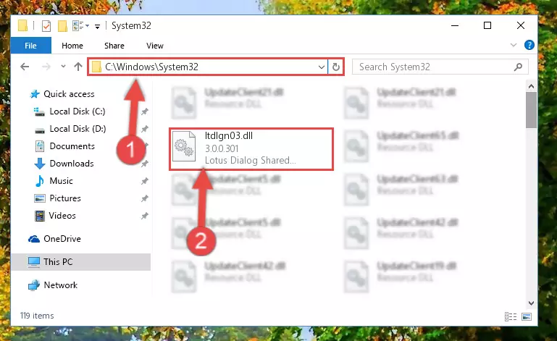This screenshot has height=341, width=557.
Task: Click the pin icon next to Local Disk (D:)
Action: pyautogui.click(x=144, y=129)
